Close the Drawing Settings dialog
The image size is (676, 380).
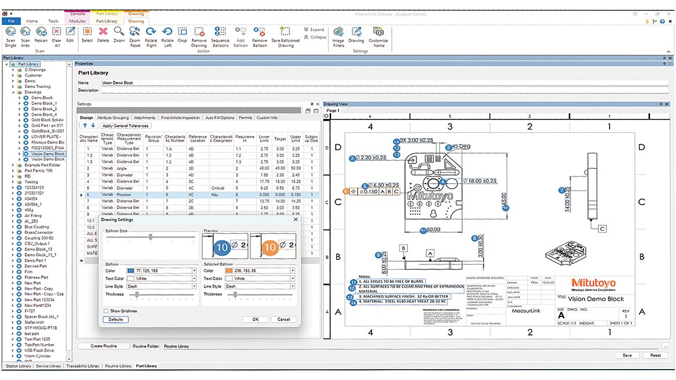pos(295,219)
